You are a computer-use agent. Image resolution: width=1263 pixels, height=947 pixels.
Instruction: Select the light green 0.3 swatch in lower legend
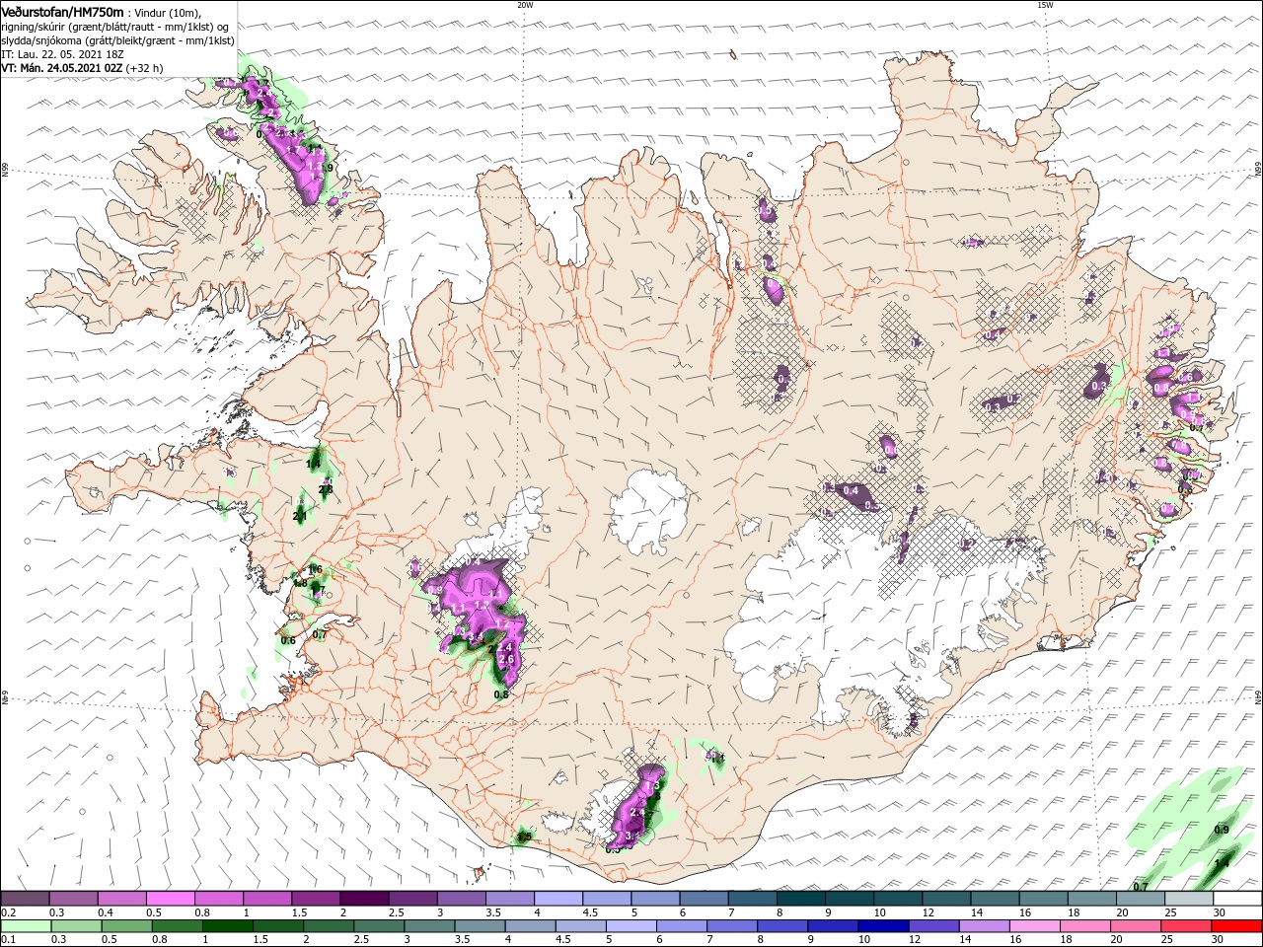click(x=77, y=926)
